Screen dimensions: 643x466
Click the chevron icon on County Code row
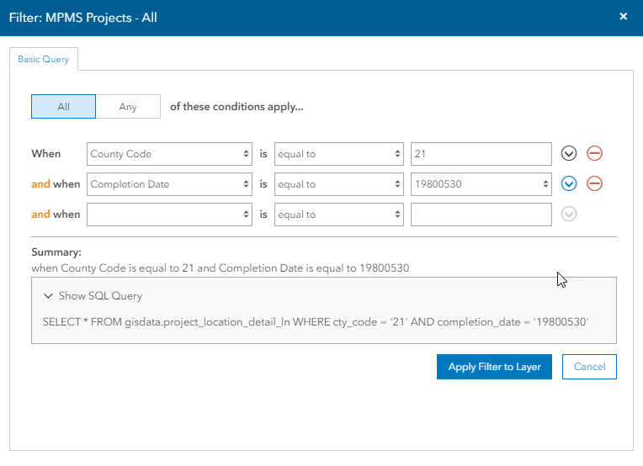pyautogui.click(x=569, y=154)
